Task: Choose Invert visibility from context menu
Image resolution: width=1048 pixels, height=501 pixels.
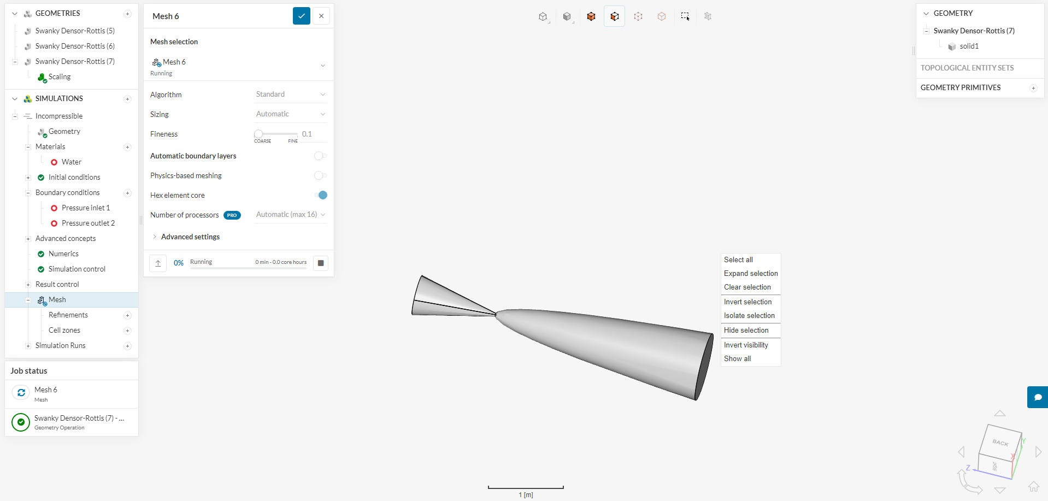Action: (x=751, y=345)
